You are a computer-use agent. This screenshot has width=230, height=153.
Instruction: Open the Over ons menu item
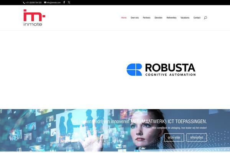click(135, 18)
